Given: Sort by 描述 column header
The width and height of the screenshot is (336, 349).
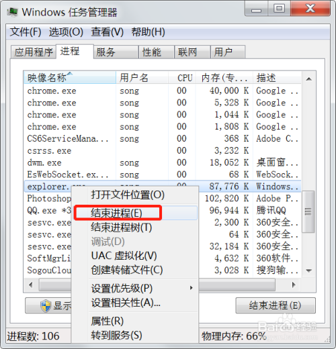Looking at the screenshot, I should pos(277,78).
